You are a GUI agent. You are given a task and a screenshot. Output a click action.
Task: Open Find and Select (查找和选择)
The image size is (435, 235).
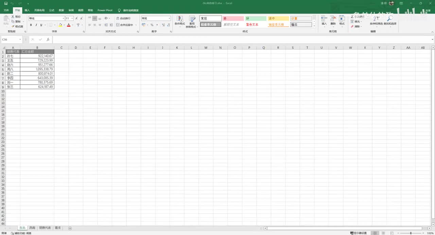[x=390, y=21]
